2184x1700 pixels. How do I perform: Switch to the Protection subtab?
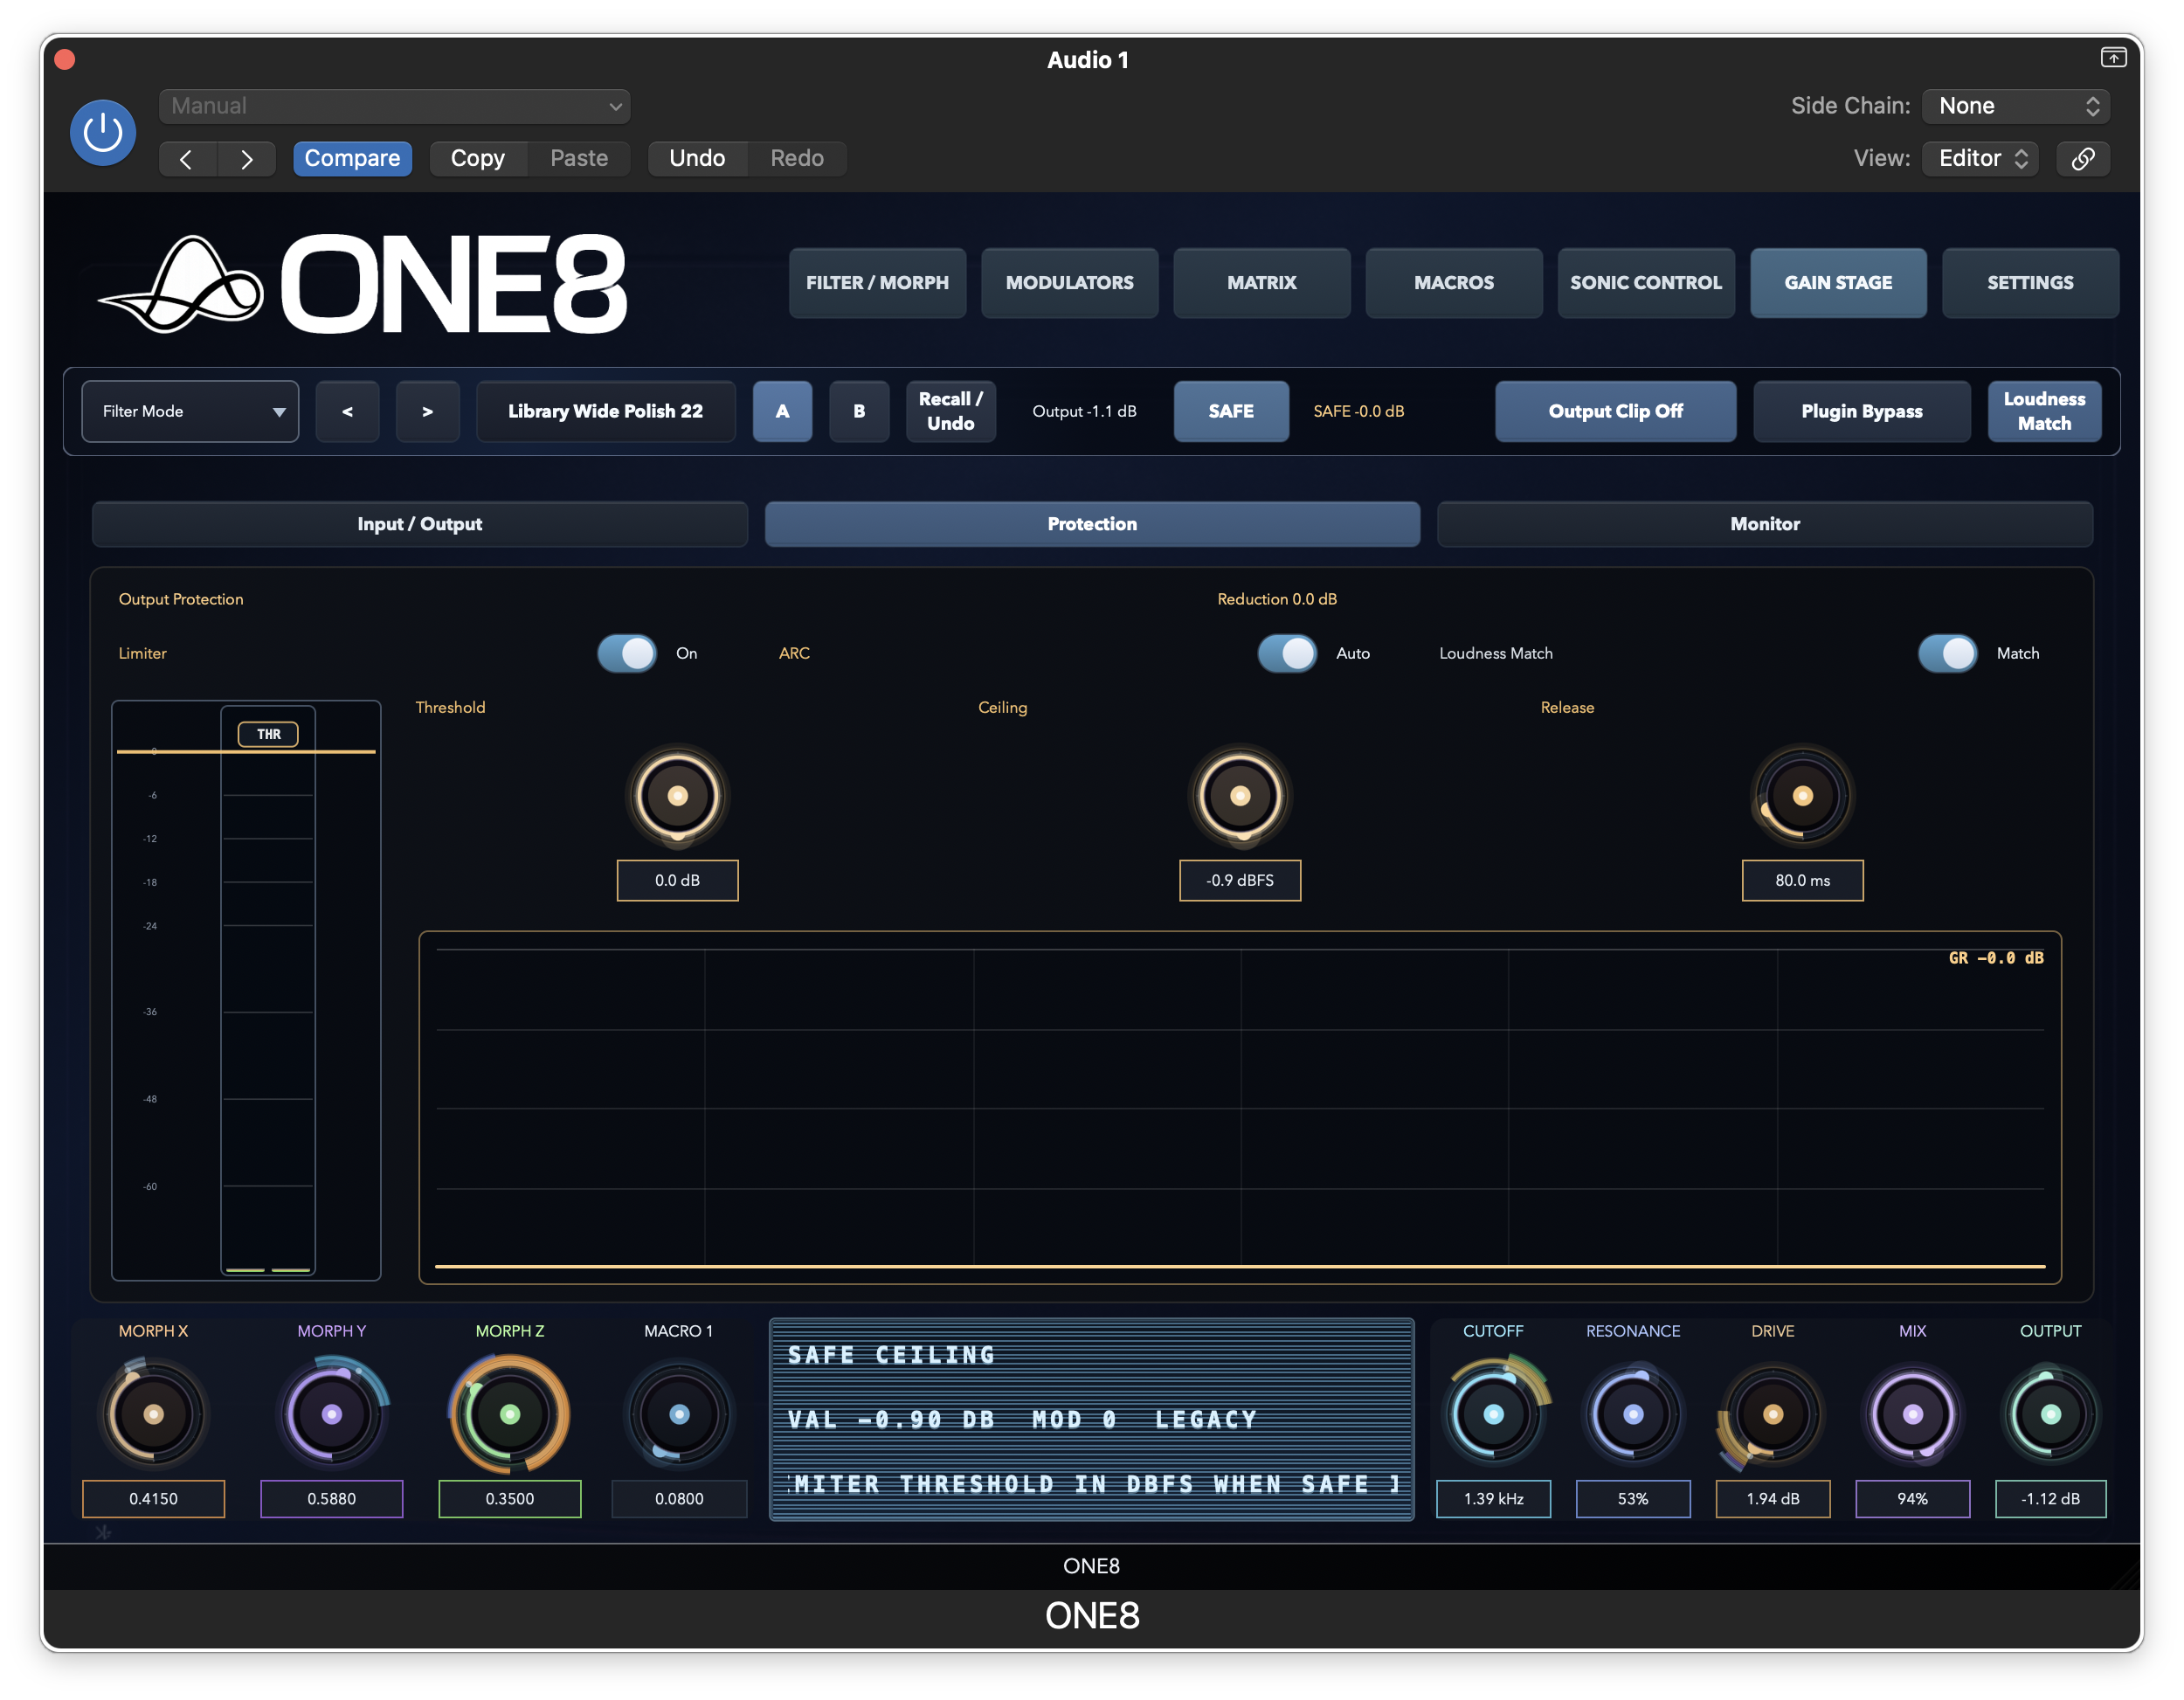(1092, 524)
